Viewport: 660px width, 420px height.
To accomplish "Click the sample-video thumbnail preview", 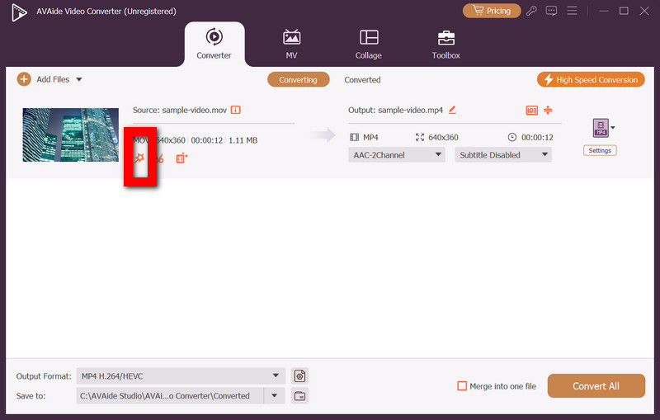I will pos(71,134).
